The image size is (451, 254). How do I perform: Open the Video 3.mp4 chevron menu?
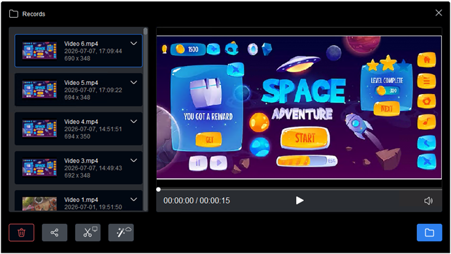click(x=134, y=161)
